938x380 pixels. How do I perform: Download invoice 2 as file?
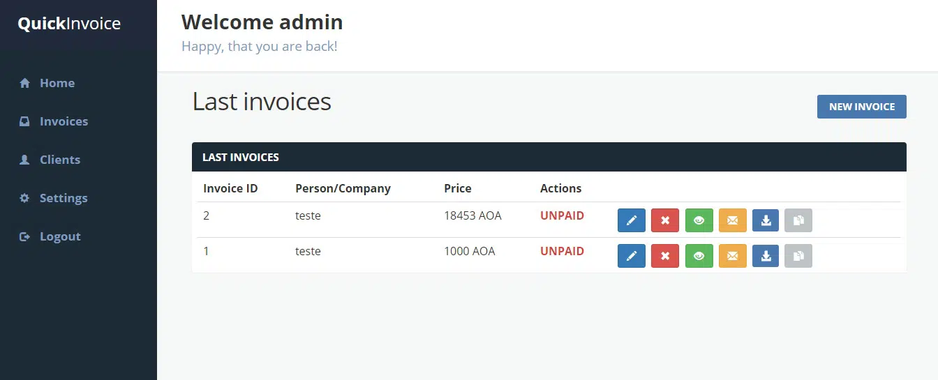(x=766, y=220)
